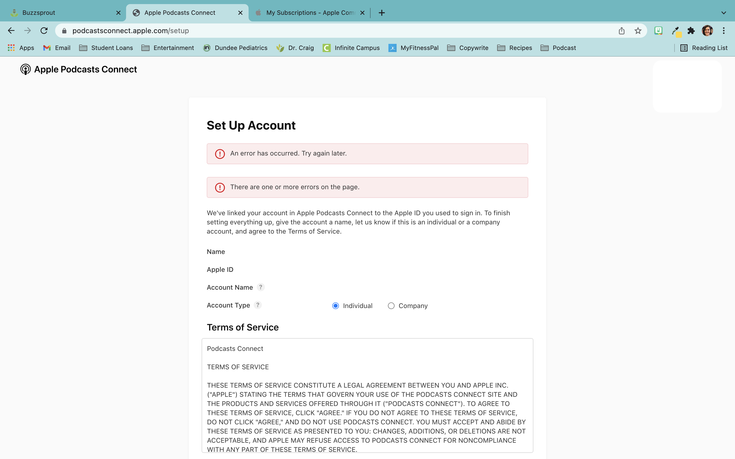Click Account Name help question mark
The image size is (735, 459).
pos(261,287)
